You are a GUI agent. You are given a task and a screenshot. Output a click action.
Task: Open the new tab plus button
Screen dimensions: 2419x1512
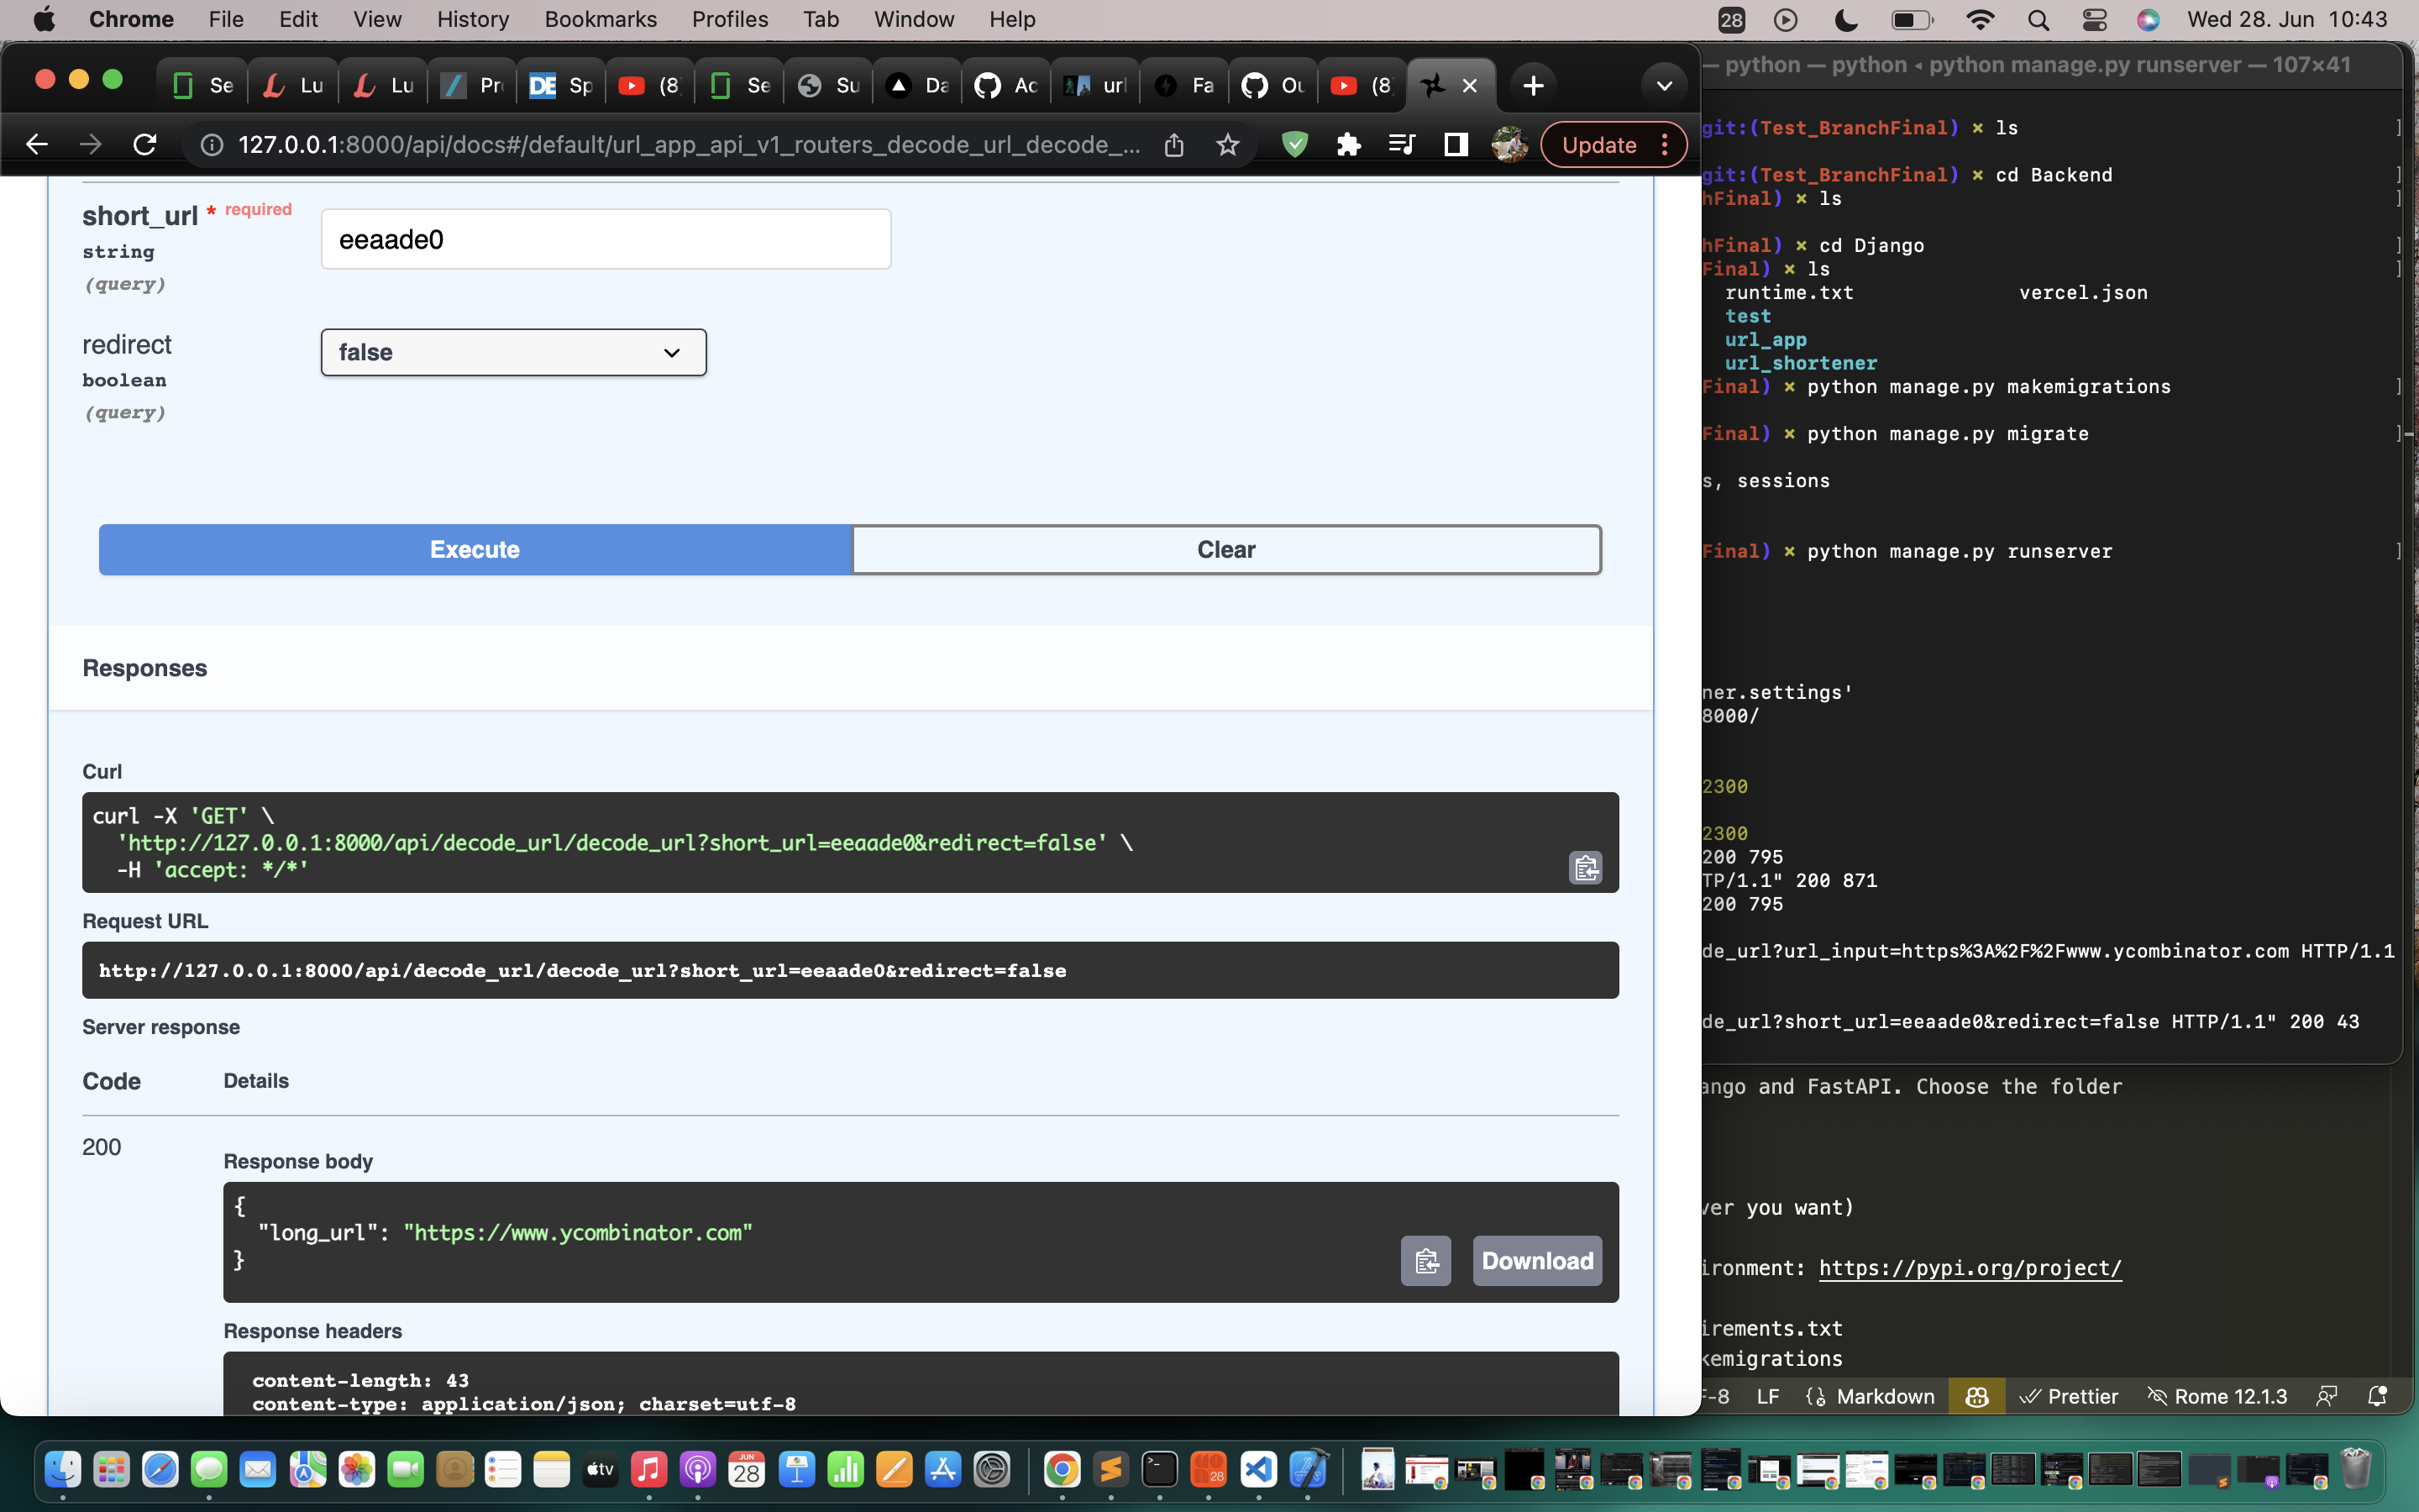[1534, 86]
